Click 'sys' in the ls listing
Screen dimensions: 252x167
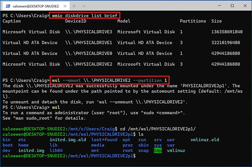click(x=158, y=145)
